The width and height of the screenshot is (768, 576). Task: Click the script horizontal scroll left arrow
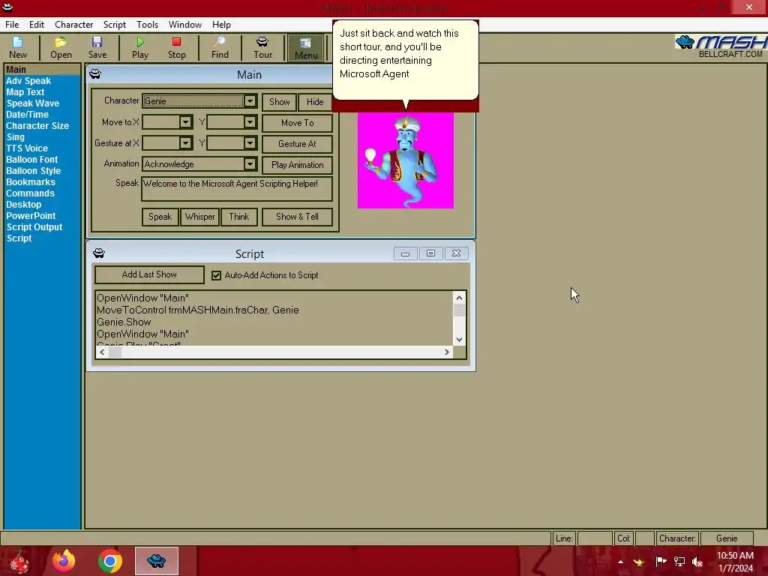102,352
